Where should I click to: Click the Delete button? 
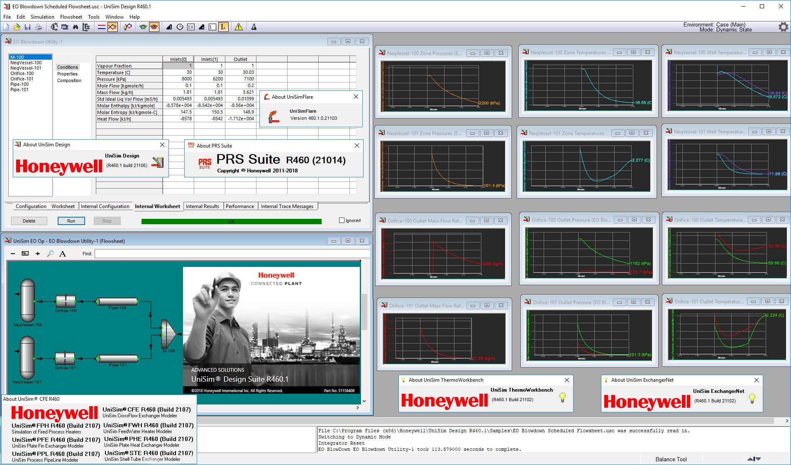tap(29, 221)
